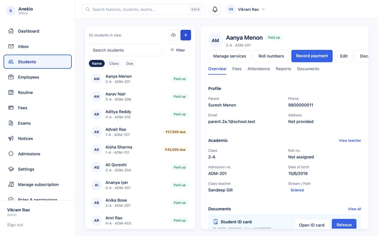
Task: Click the Fees card icon
Action: pyautogui.click(x=11, y=108)
